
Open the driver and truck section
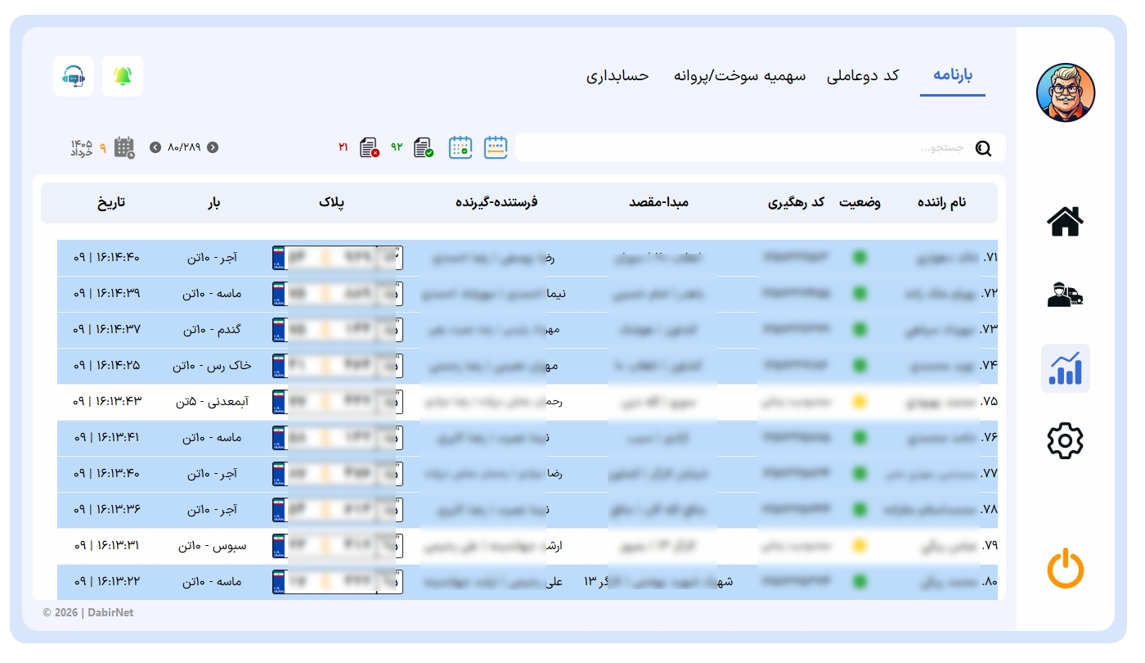tap(1066, 294)
